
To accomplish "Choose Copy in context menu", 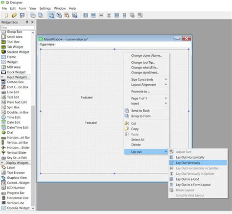I will pos(146,129).
